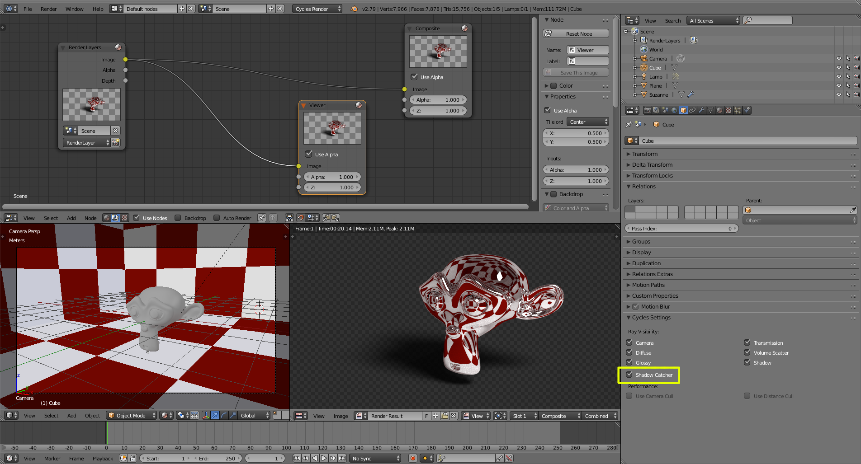Open the Modifiers tab (wrench icon)
This screenshot has width=861, height=464.
pos(701,110)
